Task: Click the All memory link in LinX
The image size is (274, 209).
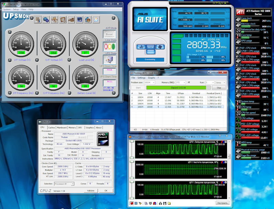Action: click(189, 82)
